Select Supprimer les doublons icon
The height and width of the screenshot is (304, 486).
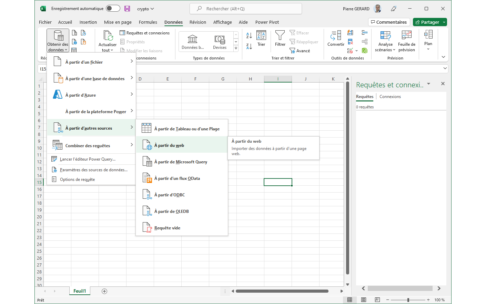point(350,41)
